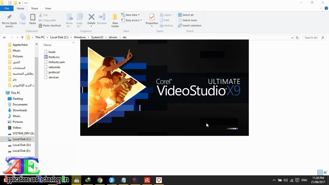Switch to the View ribbon tab
Viewport: 329px width, 185px height.
point(48,8)
